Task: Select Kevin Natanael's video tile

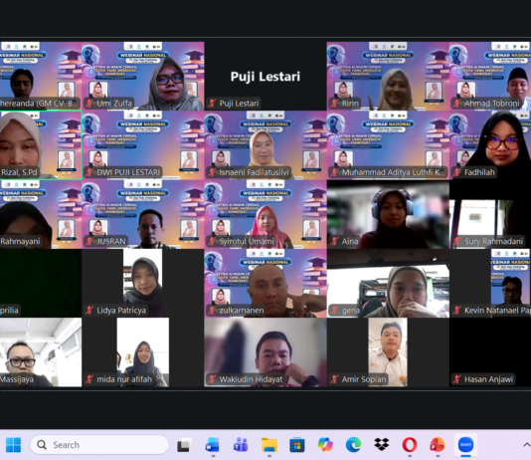Action: [x=490, y=284]
